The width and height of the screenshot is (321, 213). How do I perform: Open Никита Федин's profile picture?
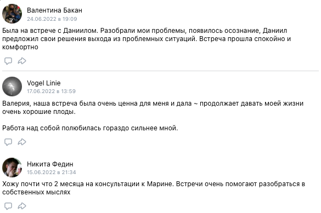12,168
